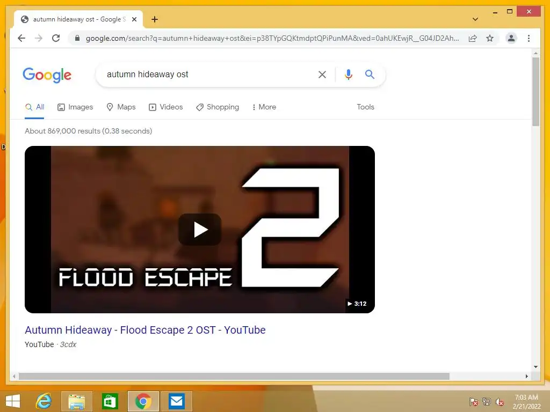Open the Chrome profile avatar menu
Viewport: 550px width, 412px height.
(511, 38)
